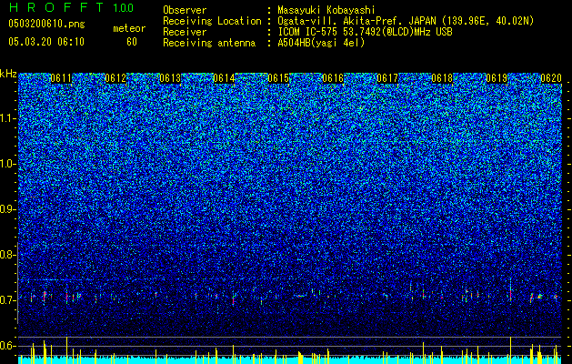Viewport: 572px width, 364px height.
Task: Click the 0620 time marker
Action: 551,78
